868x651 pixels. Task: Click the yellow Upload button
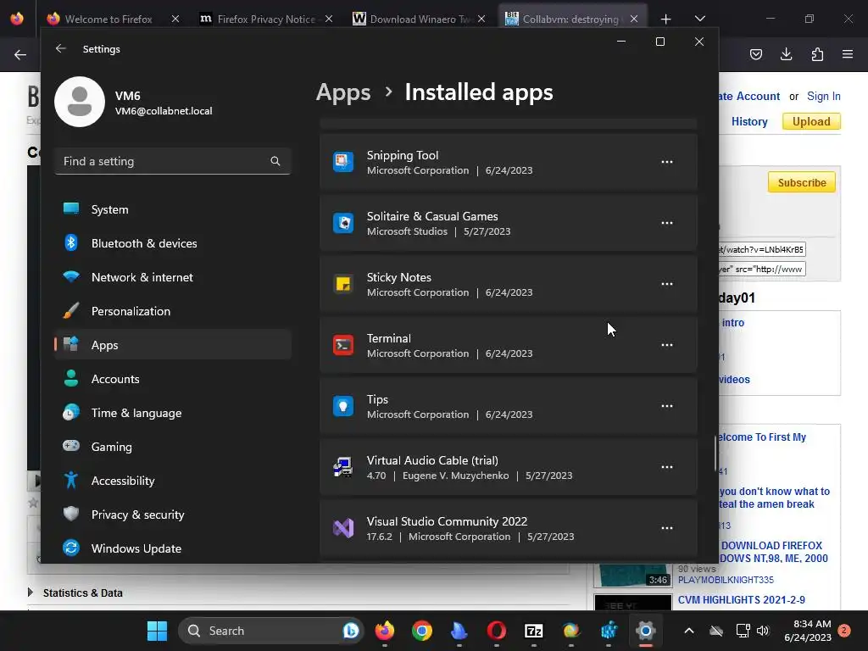click(x=811, y=122)
